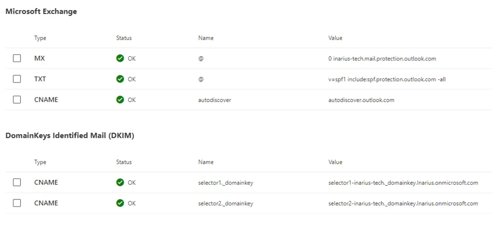The image size is (492, 228).
Task: Click the green checkmark on the autodiscover row
Action: [x=120, y=100]
